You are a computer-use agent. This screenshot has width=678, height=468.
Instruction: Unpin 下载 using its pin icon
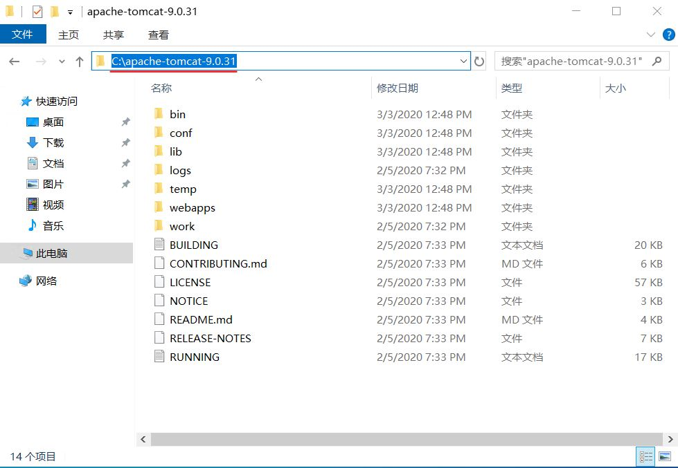pyautogui.click(x=126, y=142)
